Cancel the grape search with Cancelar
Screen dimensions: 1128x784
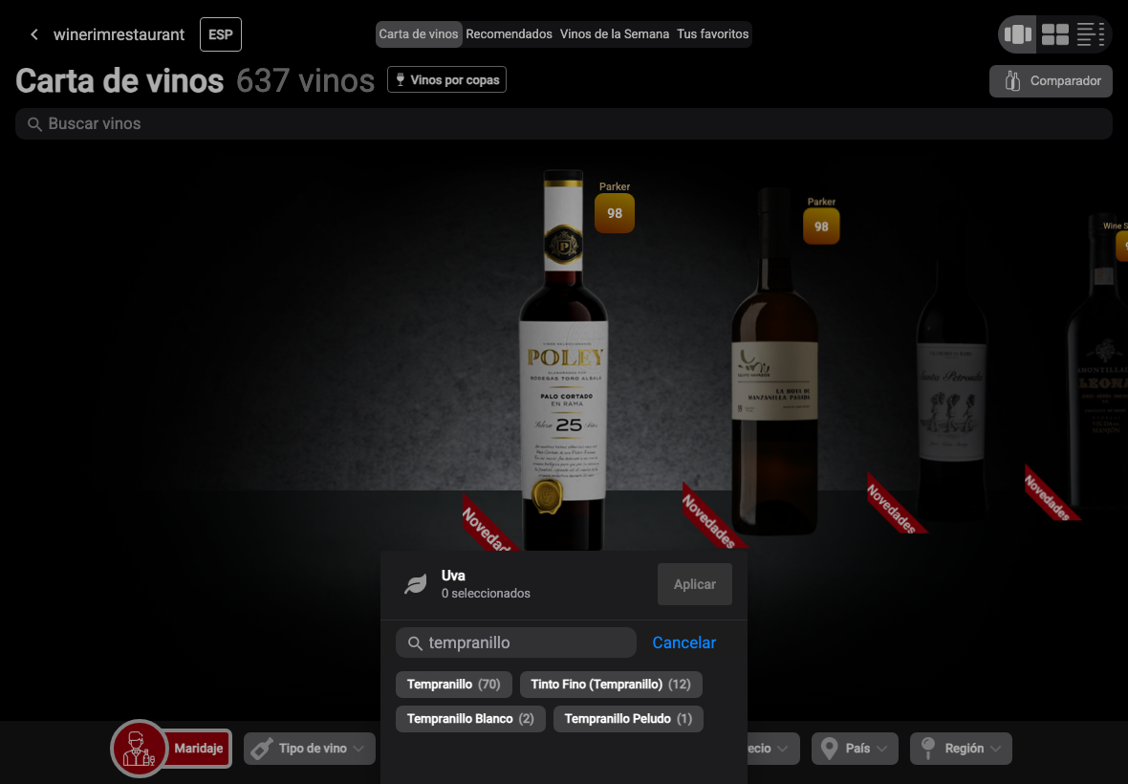(683, 643)
